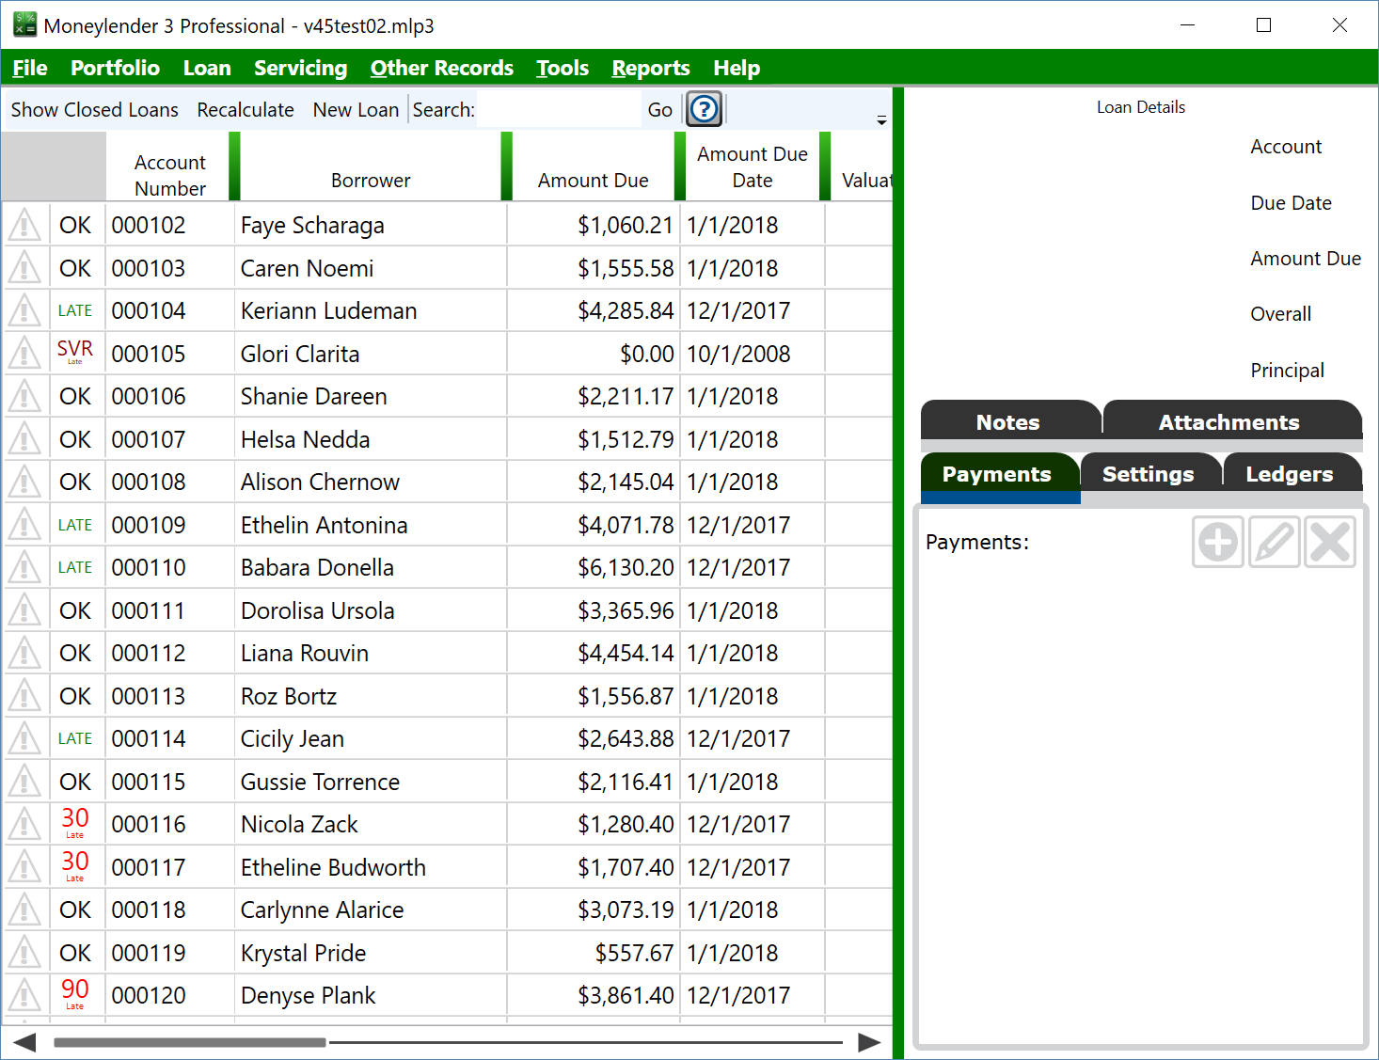The image size is (1379, 1060).
Task: Click warning icon for Keriann Ludeman row
Action: [x=24, y=310]
